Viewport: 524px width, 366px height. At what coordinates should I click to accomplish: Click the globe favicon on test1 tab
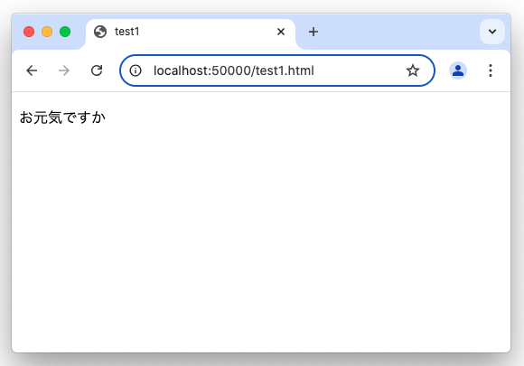pyautogui.click(x=100, y=32)
